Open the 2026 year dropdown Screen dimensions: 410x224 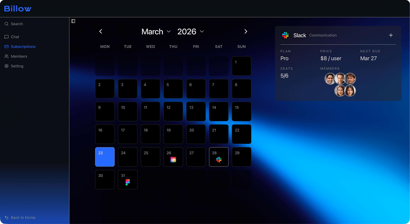point(191,31)
